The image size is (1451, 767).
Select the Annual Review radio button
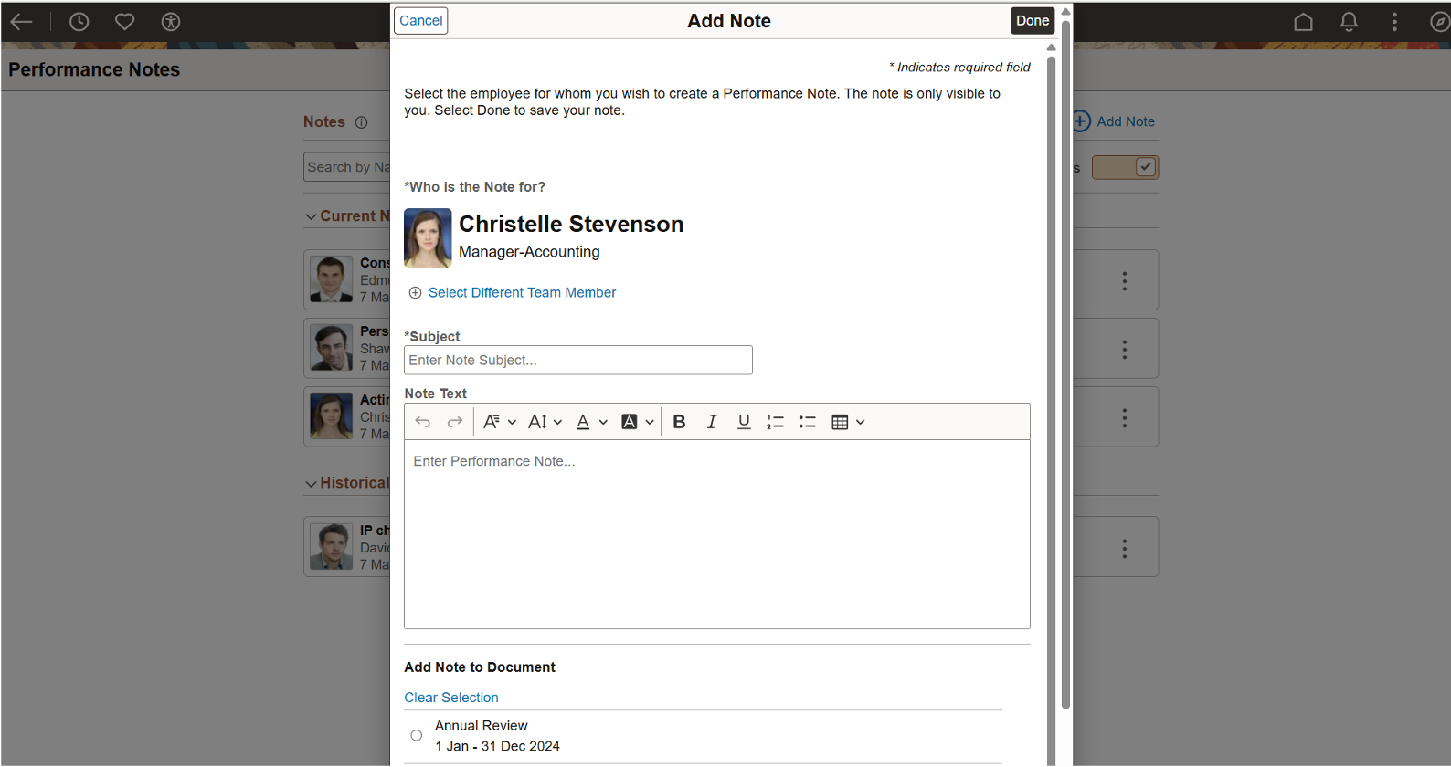417,736
